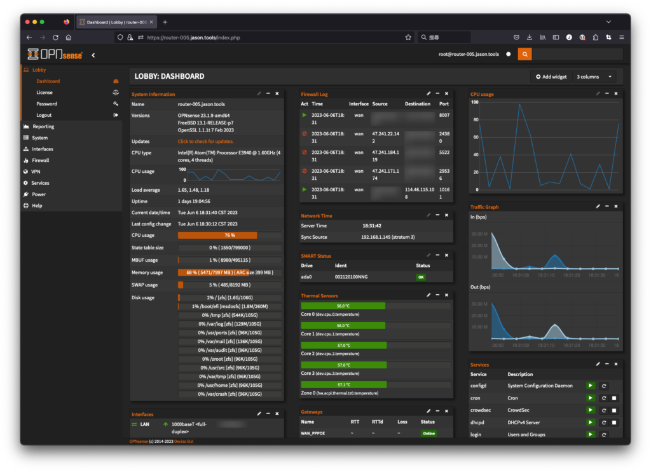Screen dimensions: 651x472
Task: Open a new browser tab
Action: tap(165, 22)
